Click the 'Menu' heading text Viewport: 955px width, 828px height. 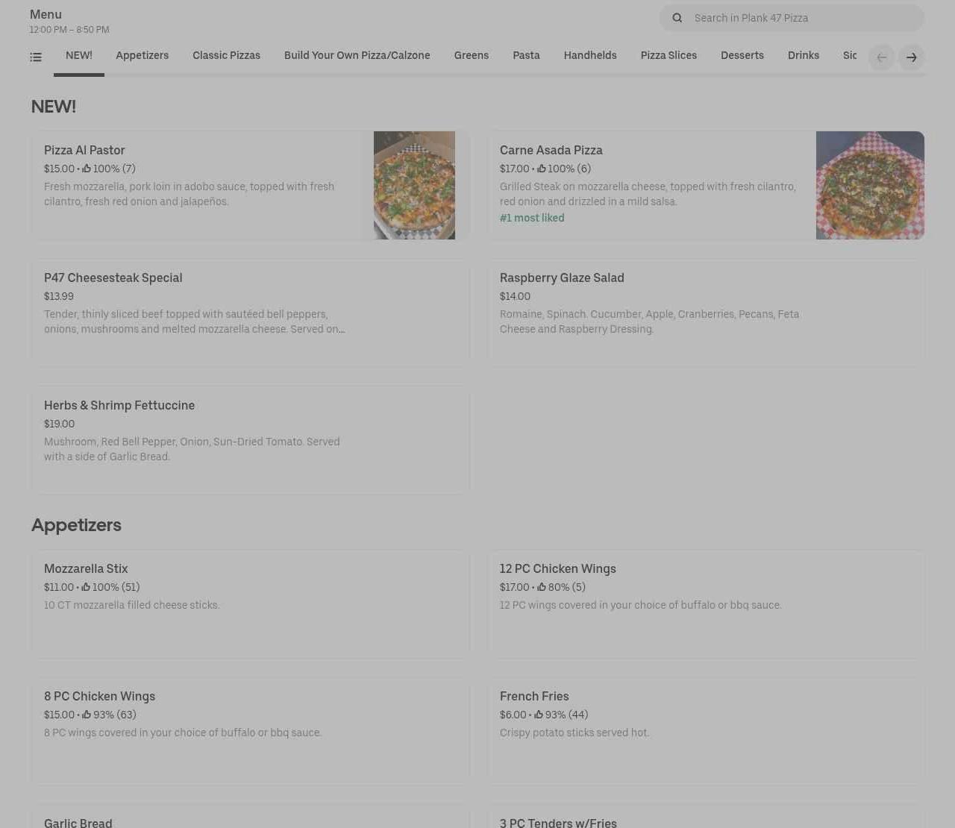[x=46, y=14]
